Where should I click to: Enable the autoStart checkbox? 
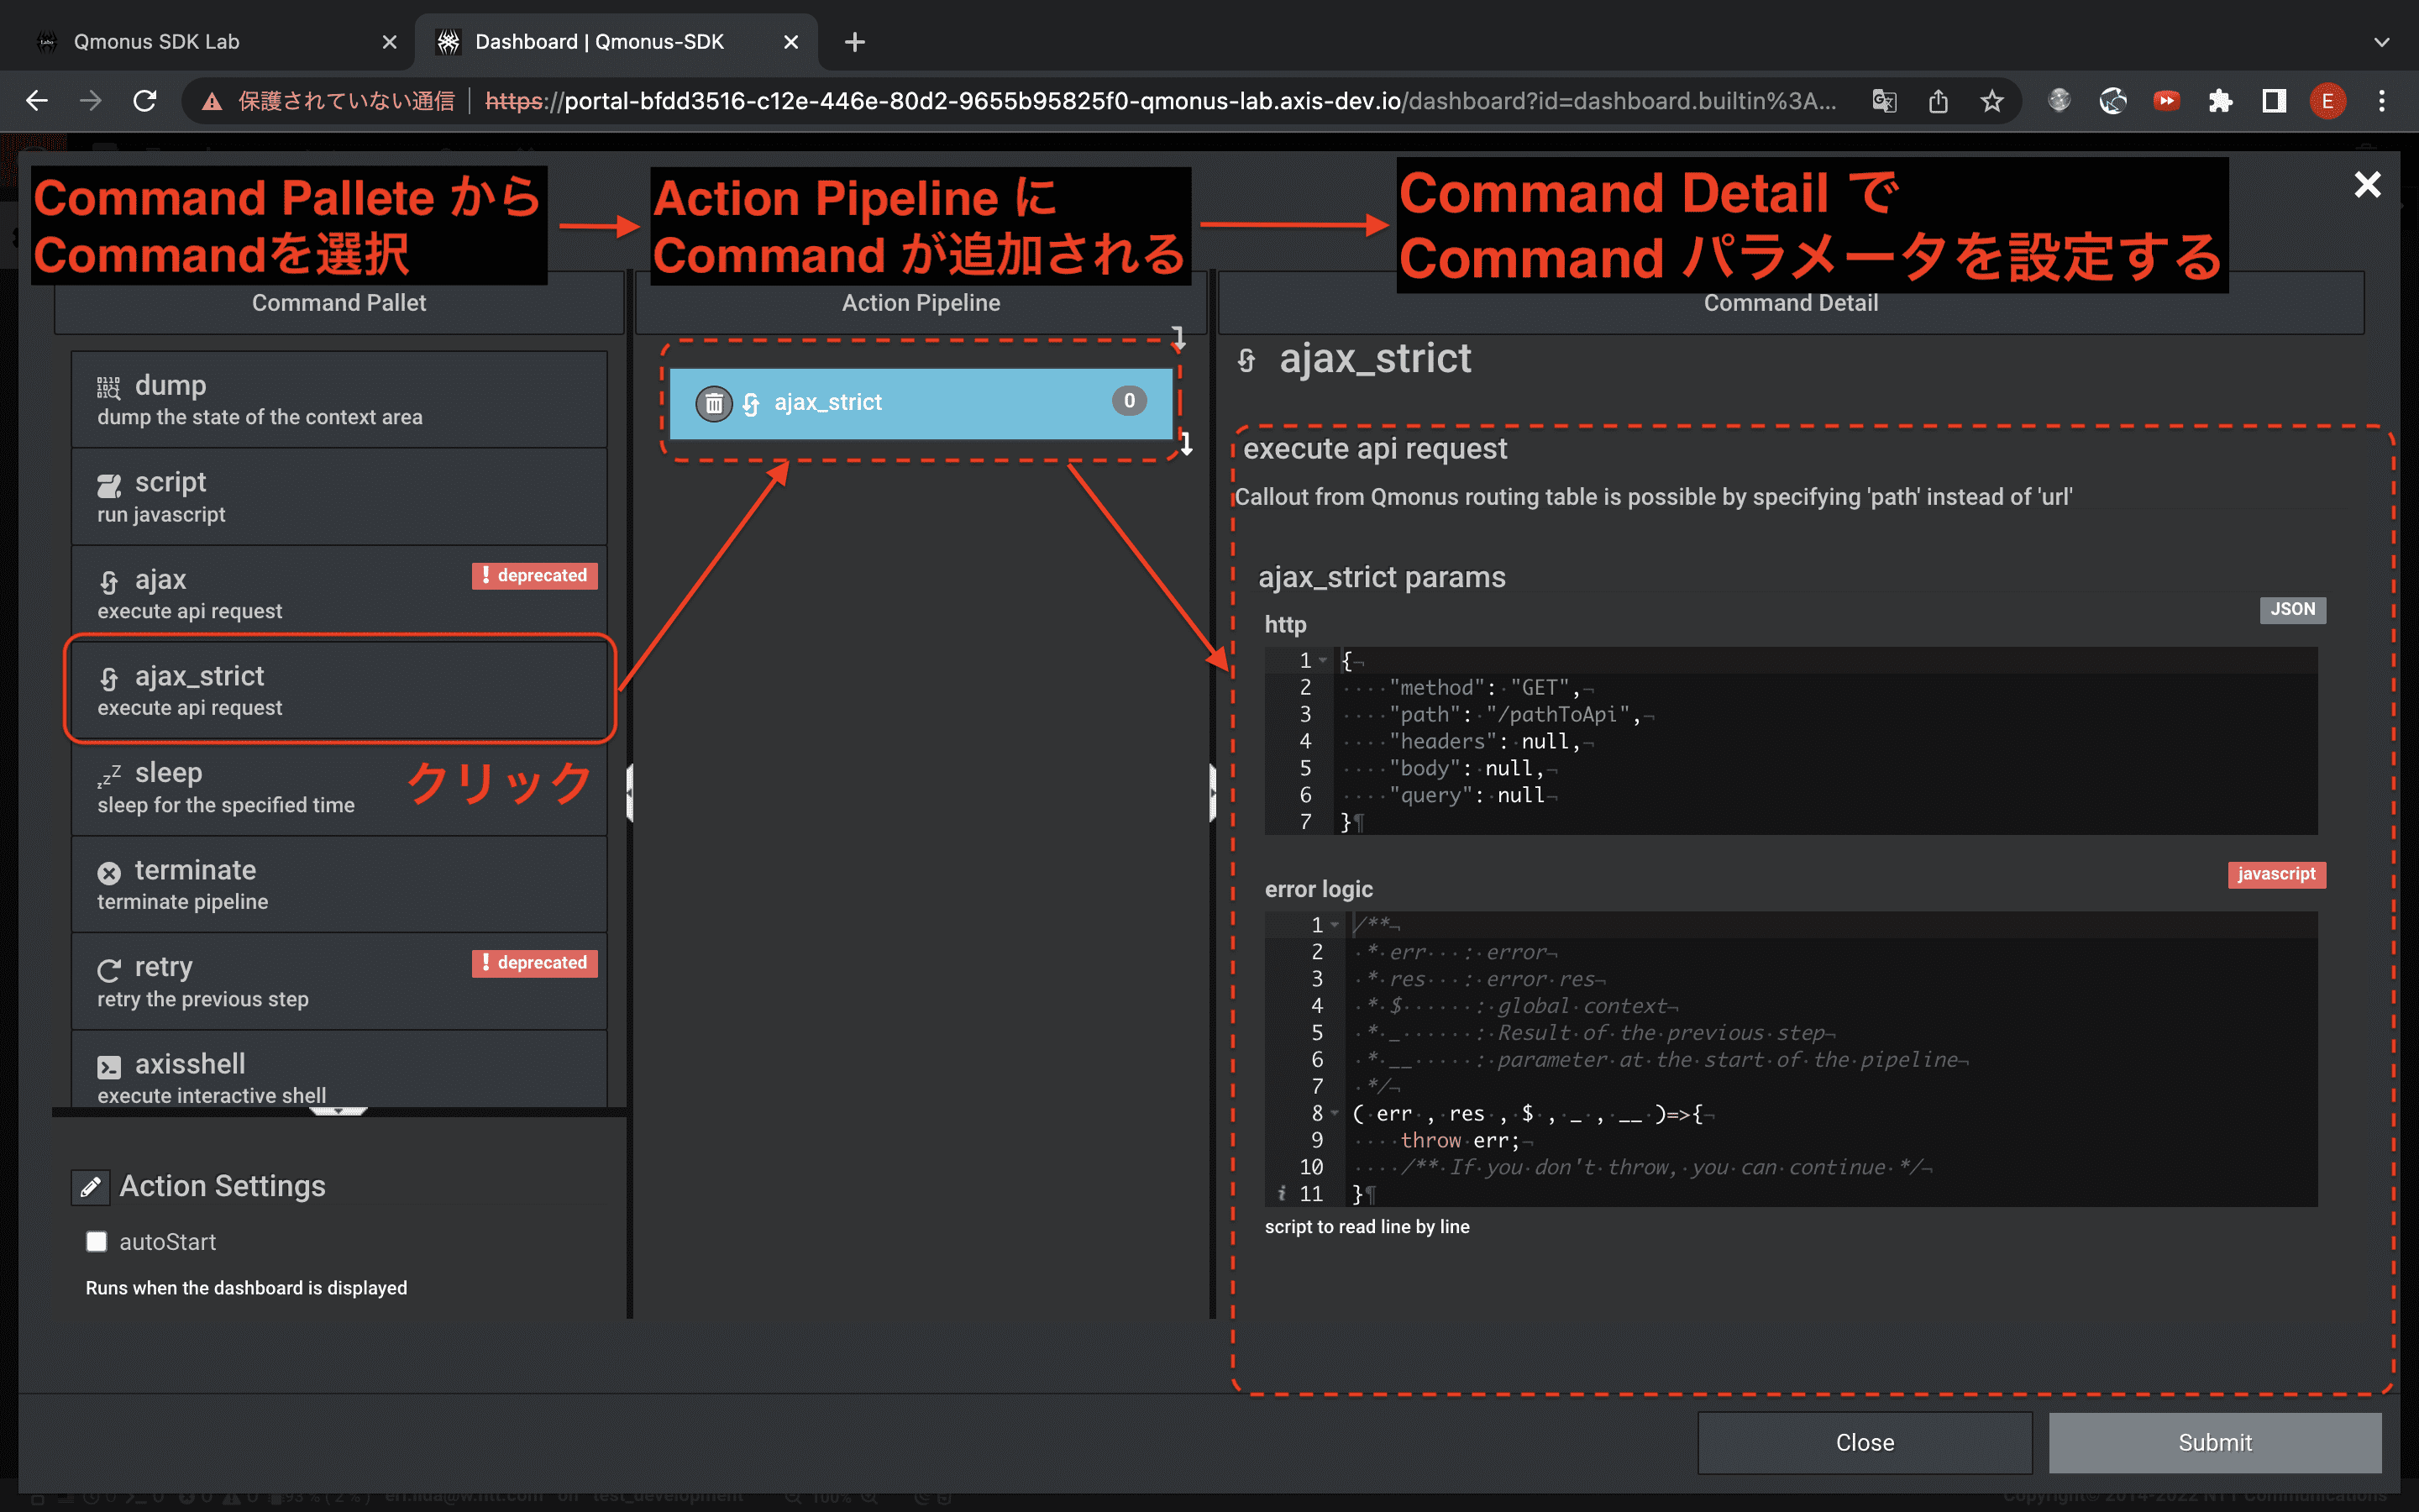97,1242
